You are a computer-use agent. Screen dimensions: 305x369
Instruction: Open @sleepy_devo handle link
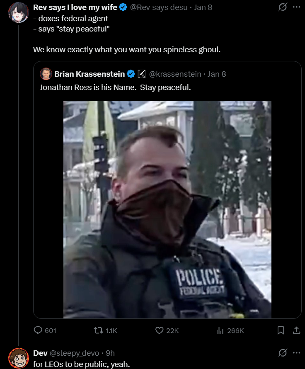pyautogui.click(x=74, y=353)
